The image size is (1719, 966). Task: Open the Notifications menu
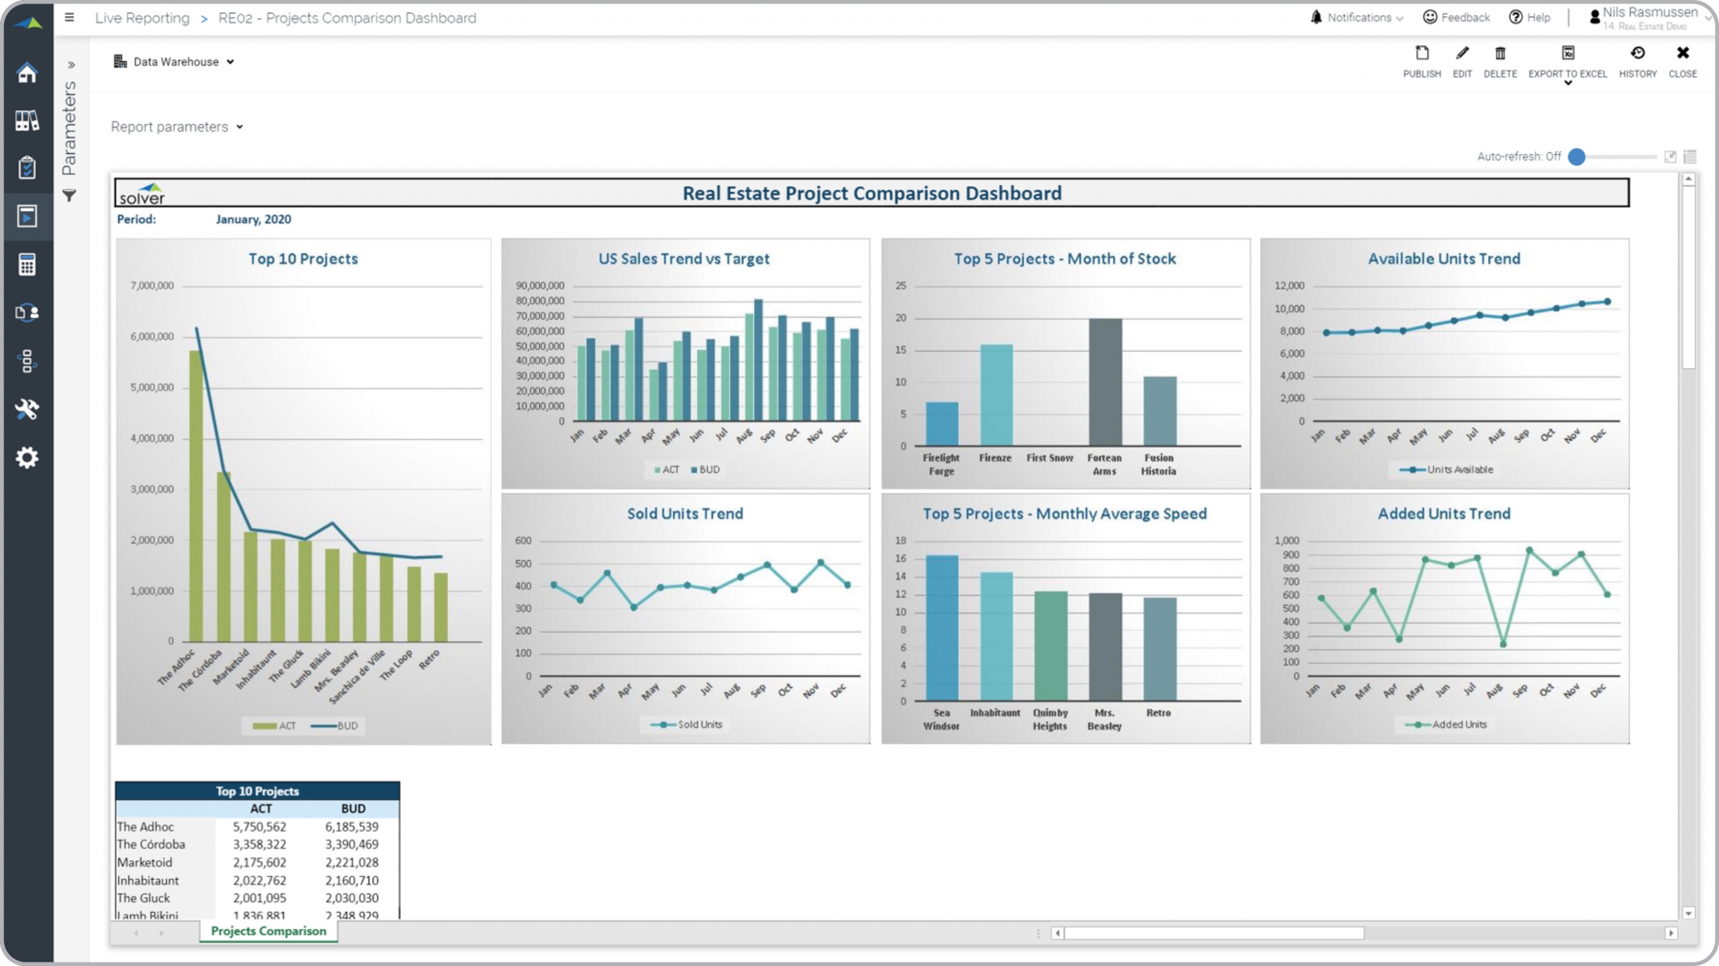[1357, 17]
